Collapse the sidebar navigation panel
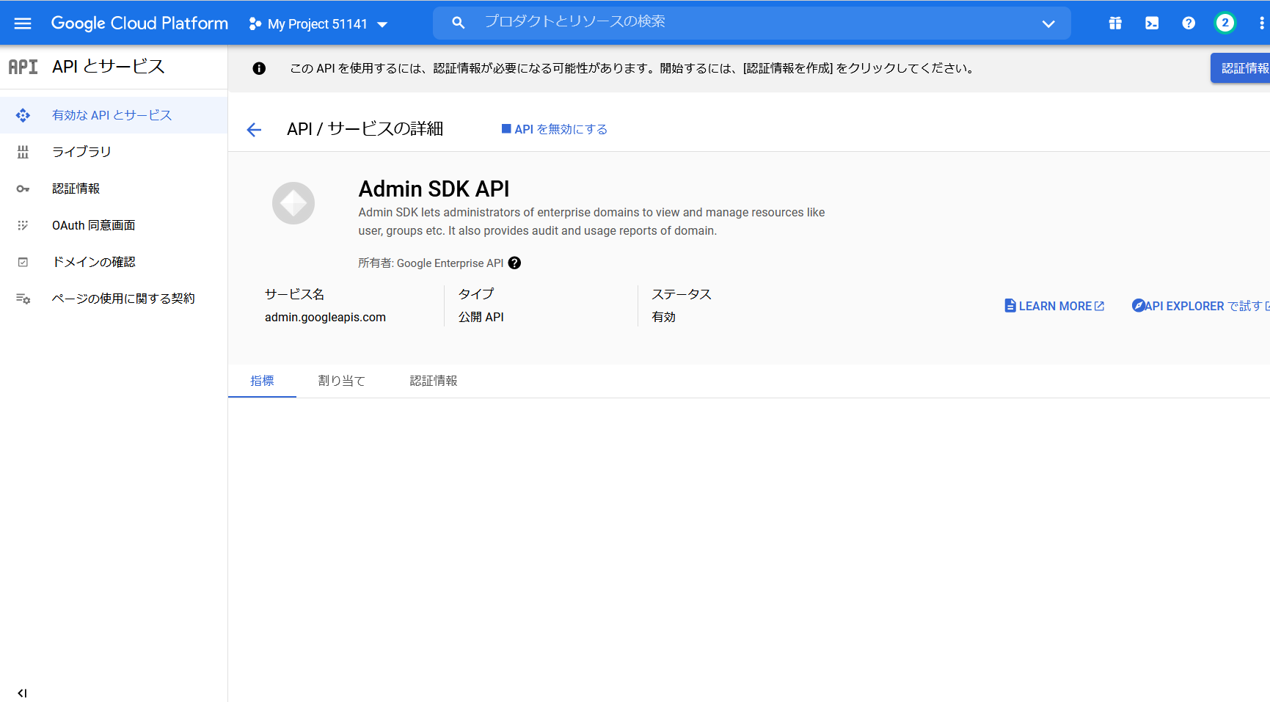 click(x=22, y=693)
